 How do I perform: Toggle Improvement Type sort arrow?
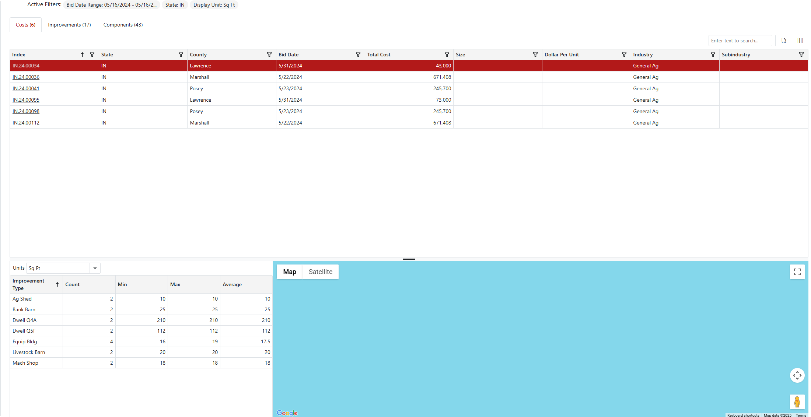point(57,284)
